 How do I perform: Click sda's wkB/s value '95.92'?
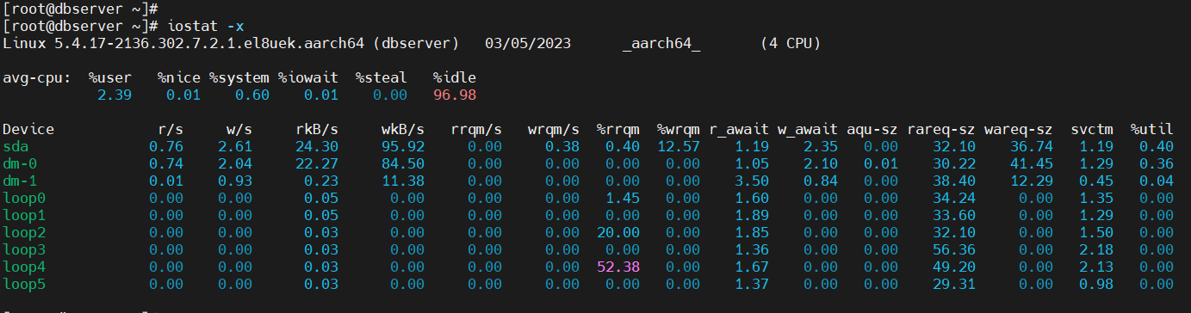(403, 146)
